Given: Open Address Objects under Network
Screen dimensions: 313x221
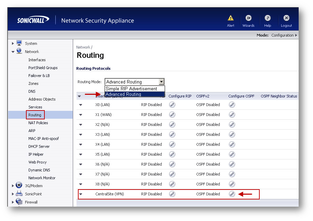Looking at the screenshot, I should pos(42,99).
